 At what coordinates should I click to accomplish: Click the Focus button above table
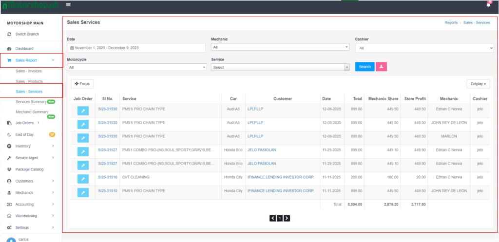pyautogui.click(x=82, y=84)
